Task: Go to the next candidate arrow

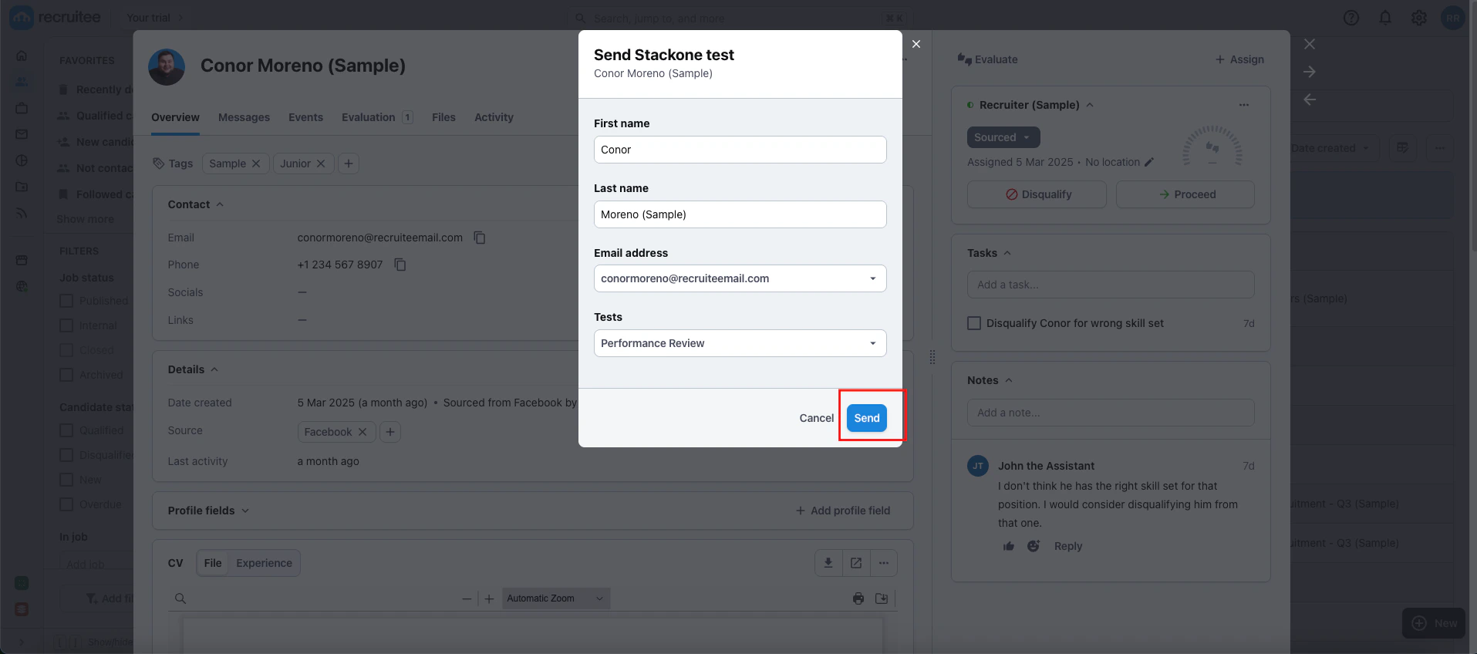Action: click(x=1310, y=72)
